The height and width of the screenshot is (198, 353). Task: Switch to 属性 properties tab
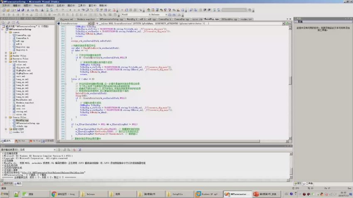298,184
